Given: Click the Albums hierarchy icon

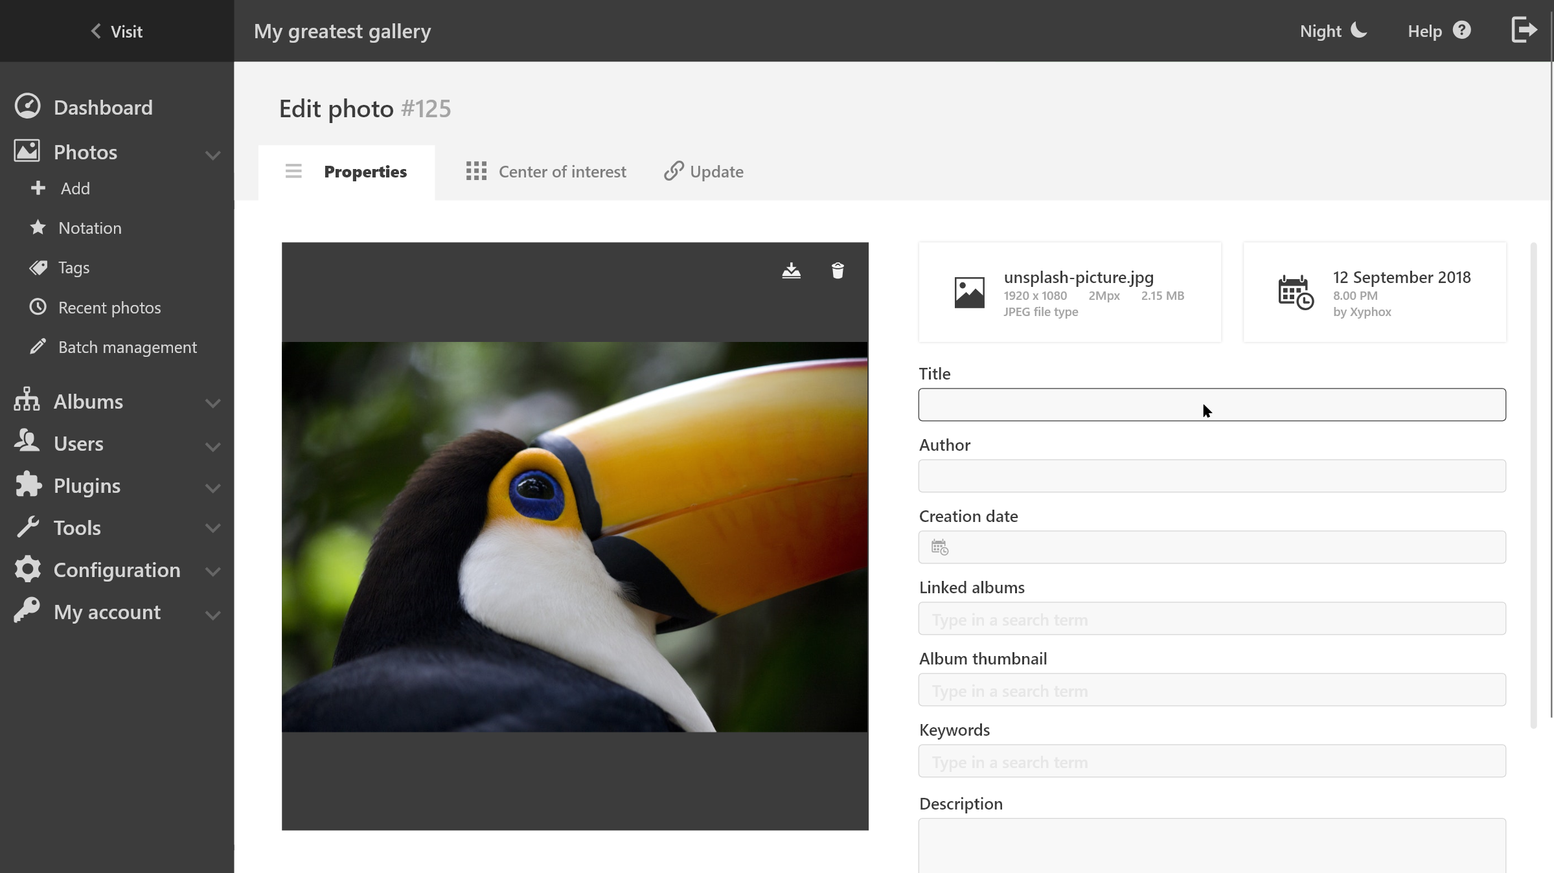Looking at the screenshot, I should click(x=27, y=400).
